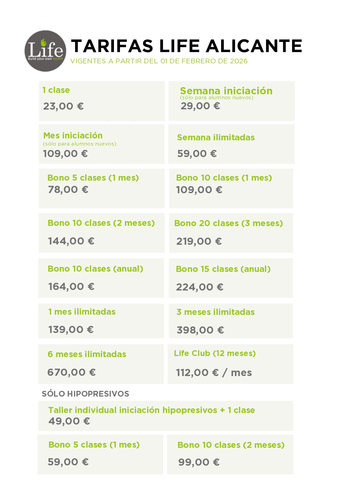
Task: Select the 3 meses ilimitadas card
Action: point(231,321)
